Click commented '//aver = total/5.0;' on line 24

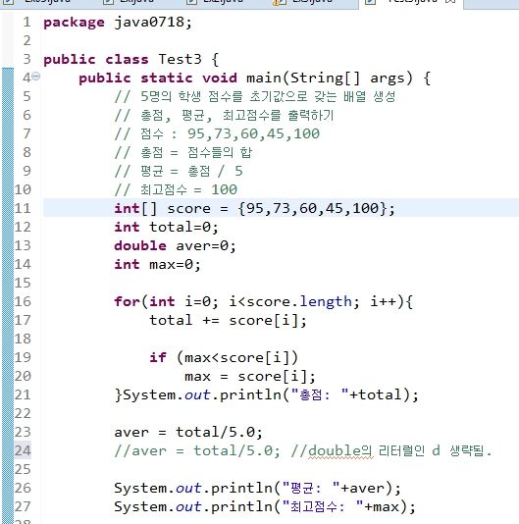click(197, 451)
